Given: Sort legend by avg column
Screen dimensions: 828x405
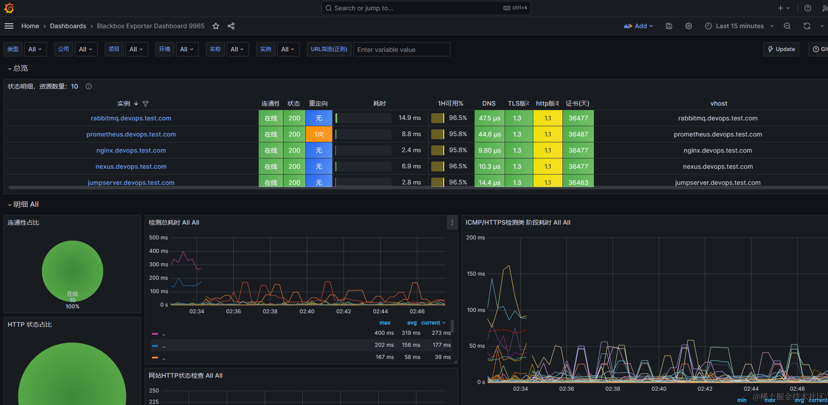Looking at the screenshot, I should point(412,323).
